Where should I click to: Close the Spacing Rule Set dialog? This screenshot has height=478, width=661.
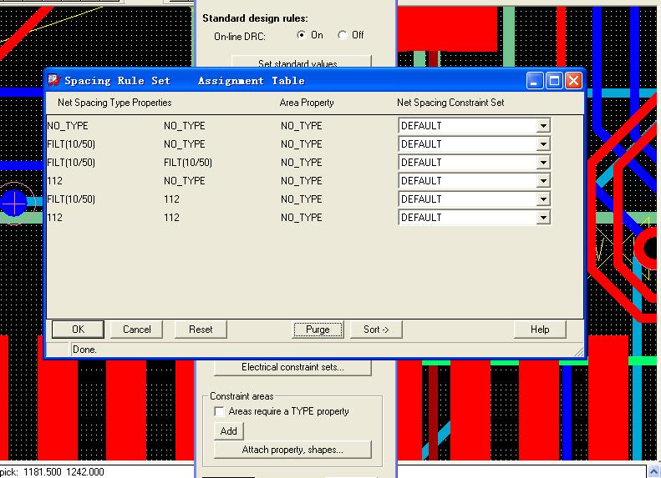click(x=573, y=80)
